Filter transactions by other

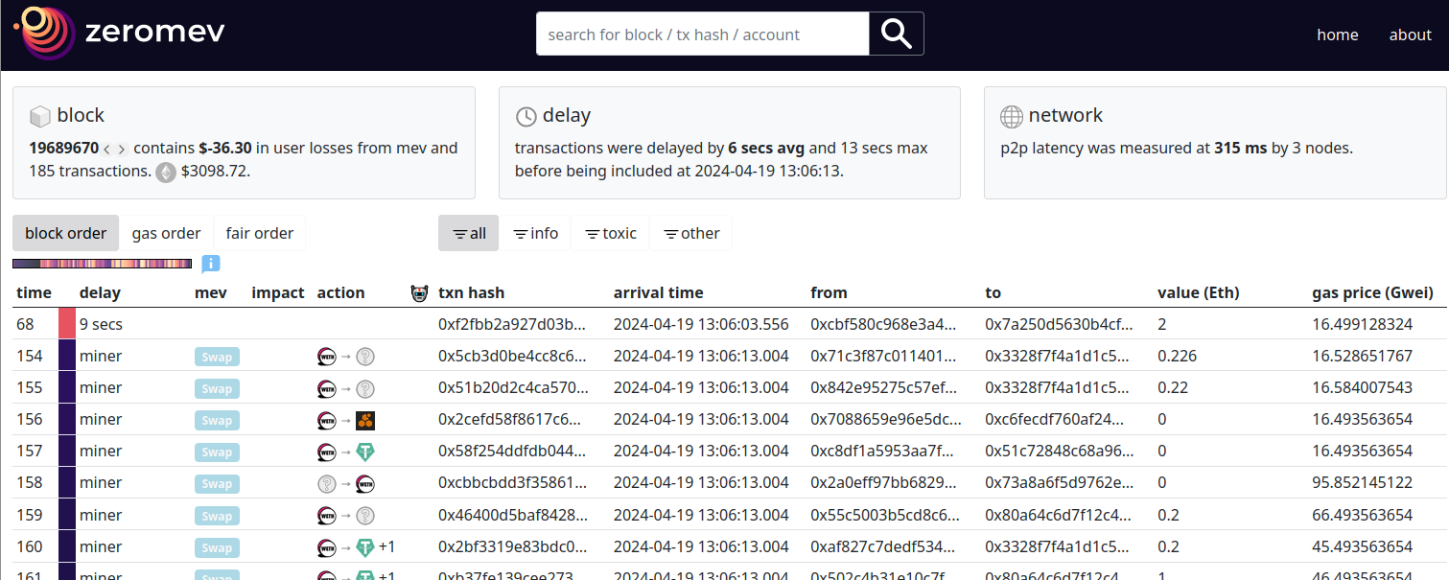click(691, 233)
